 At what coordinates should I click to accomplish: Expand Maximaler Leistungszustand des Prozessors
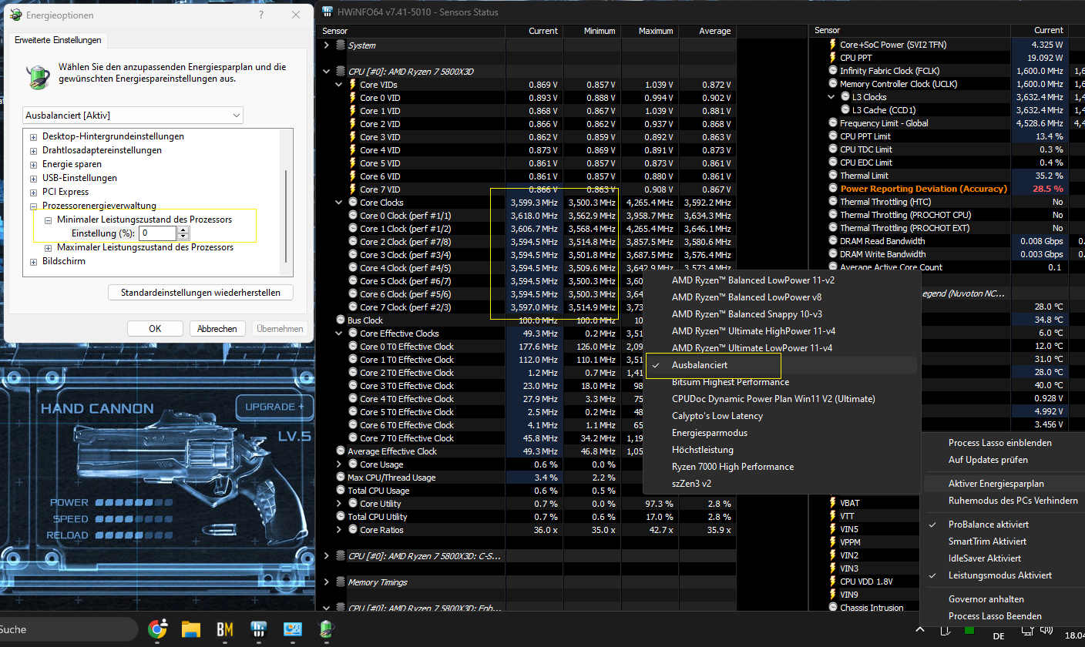[x=48, y=248]
